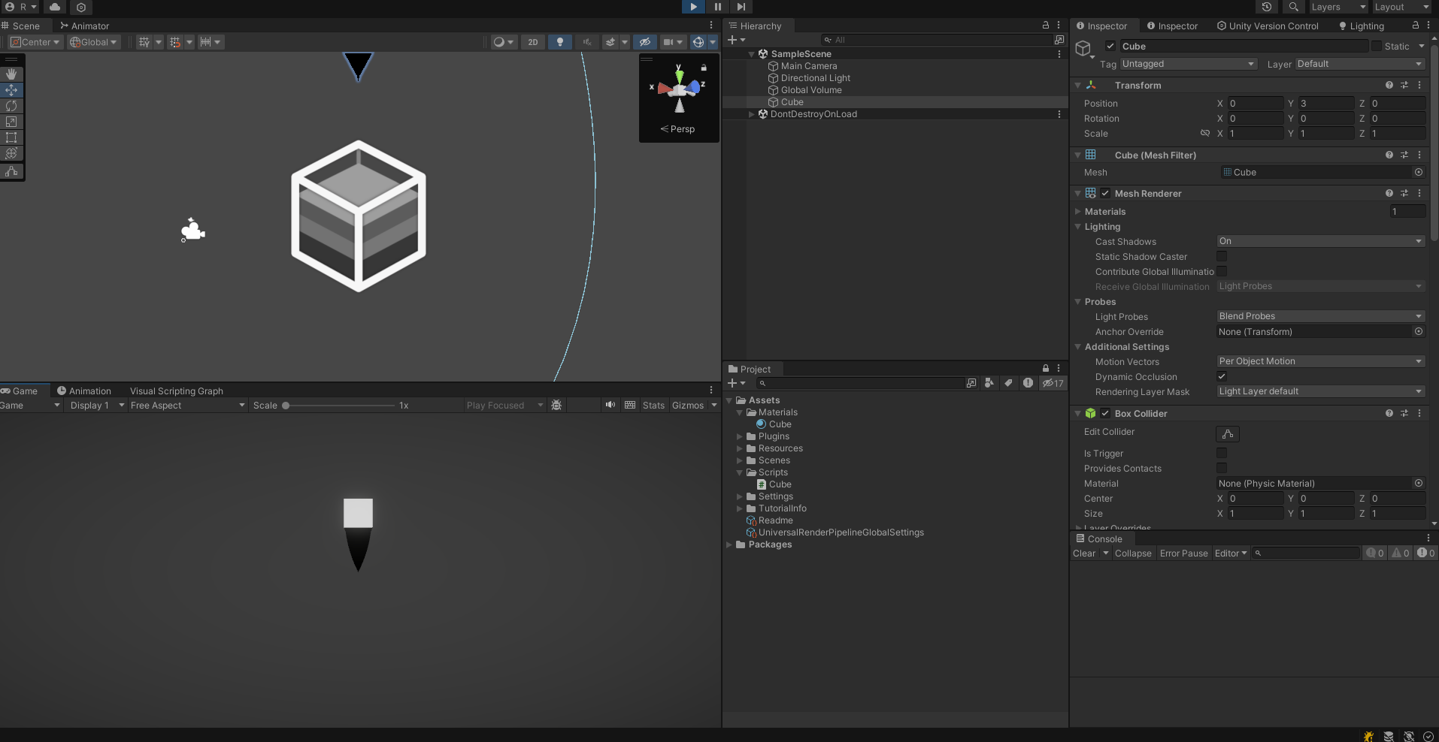Open the Tag dropdown showing Untagged
The image size is (1439, 742).
[1189, 64]
